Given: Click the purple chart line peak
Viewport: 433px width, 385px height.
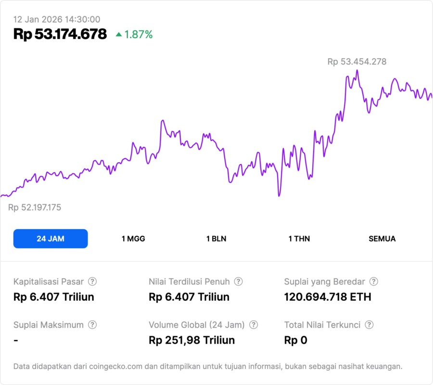Looking at the screenshot, I should coord(357,71).
